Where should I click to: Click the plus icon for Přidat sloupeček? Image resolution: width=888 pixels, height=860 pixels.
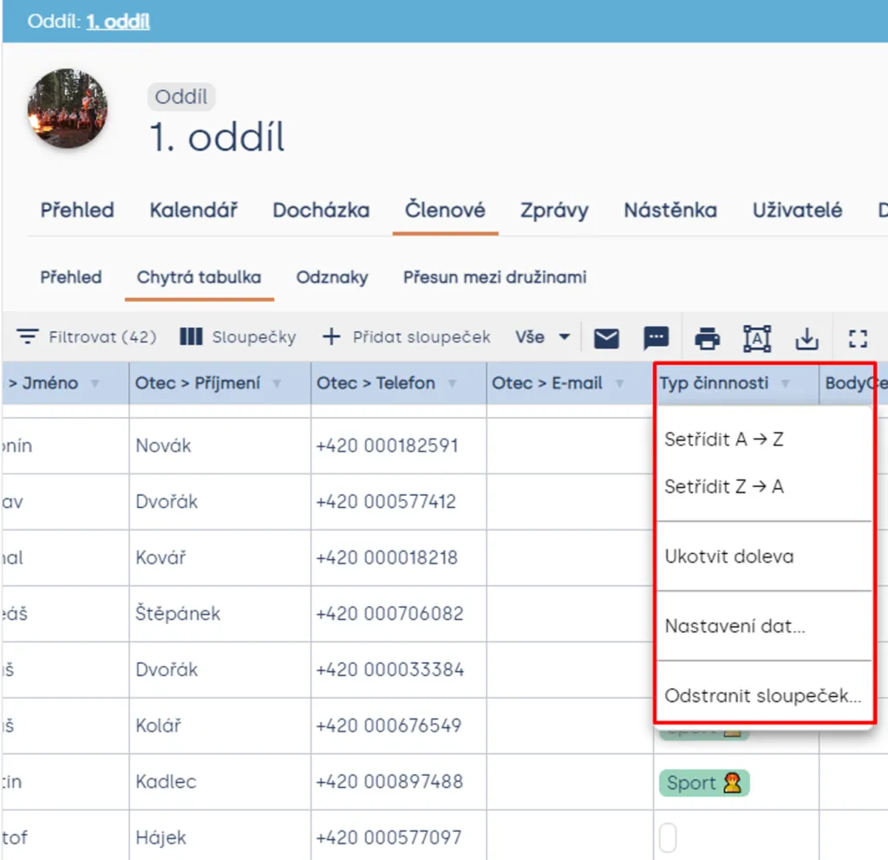point(331,336)
